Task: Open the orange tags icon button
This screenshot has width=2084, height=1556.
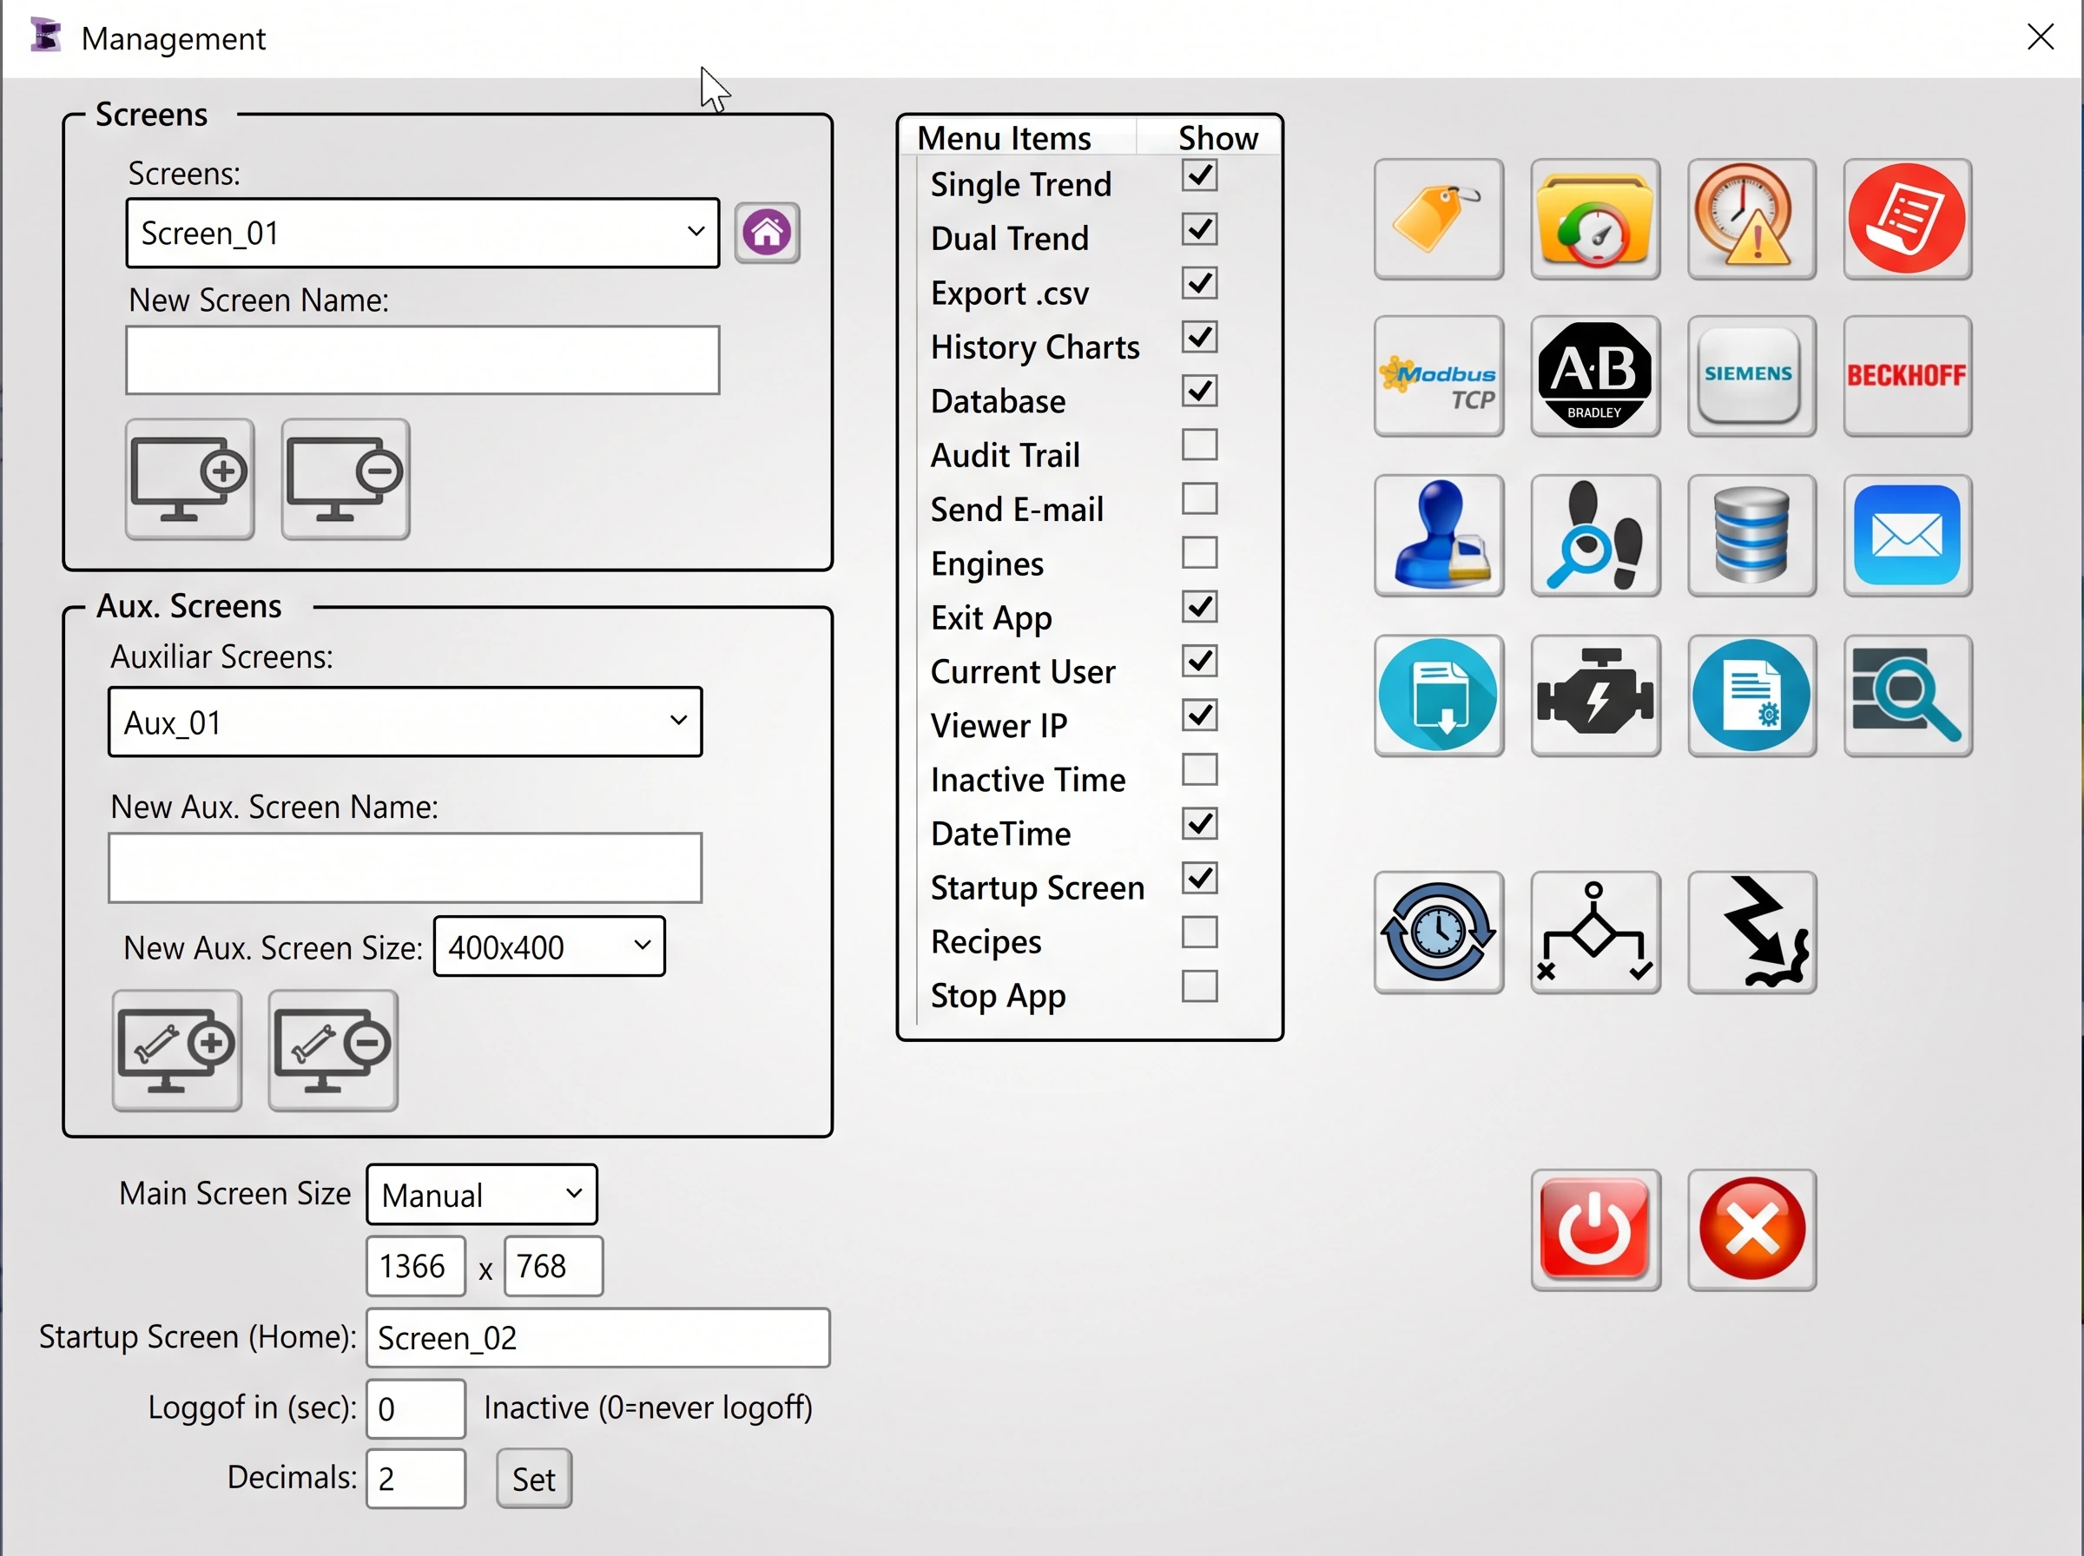Action: point(1438,220)
